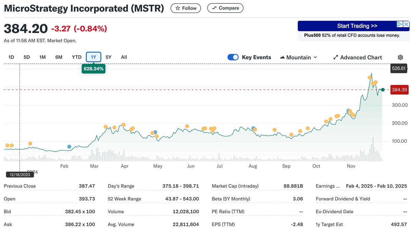Viewport: 411px width, 233px height.
Task: Click Earnings date Feb 4, 2025 - Feb 10, 2025
Action: [x=376, y=186]
